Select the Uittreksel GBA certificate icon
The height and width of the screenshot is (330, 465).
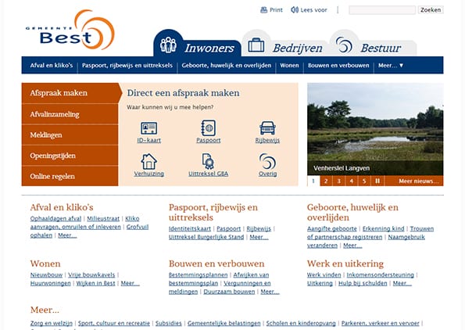coord(208,161)
